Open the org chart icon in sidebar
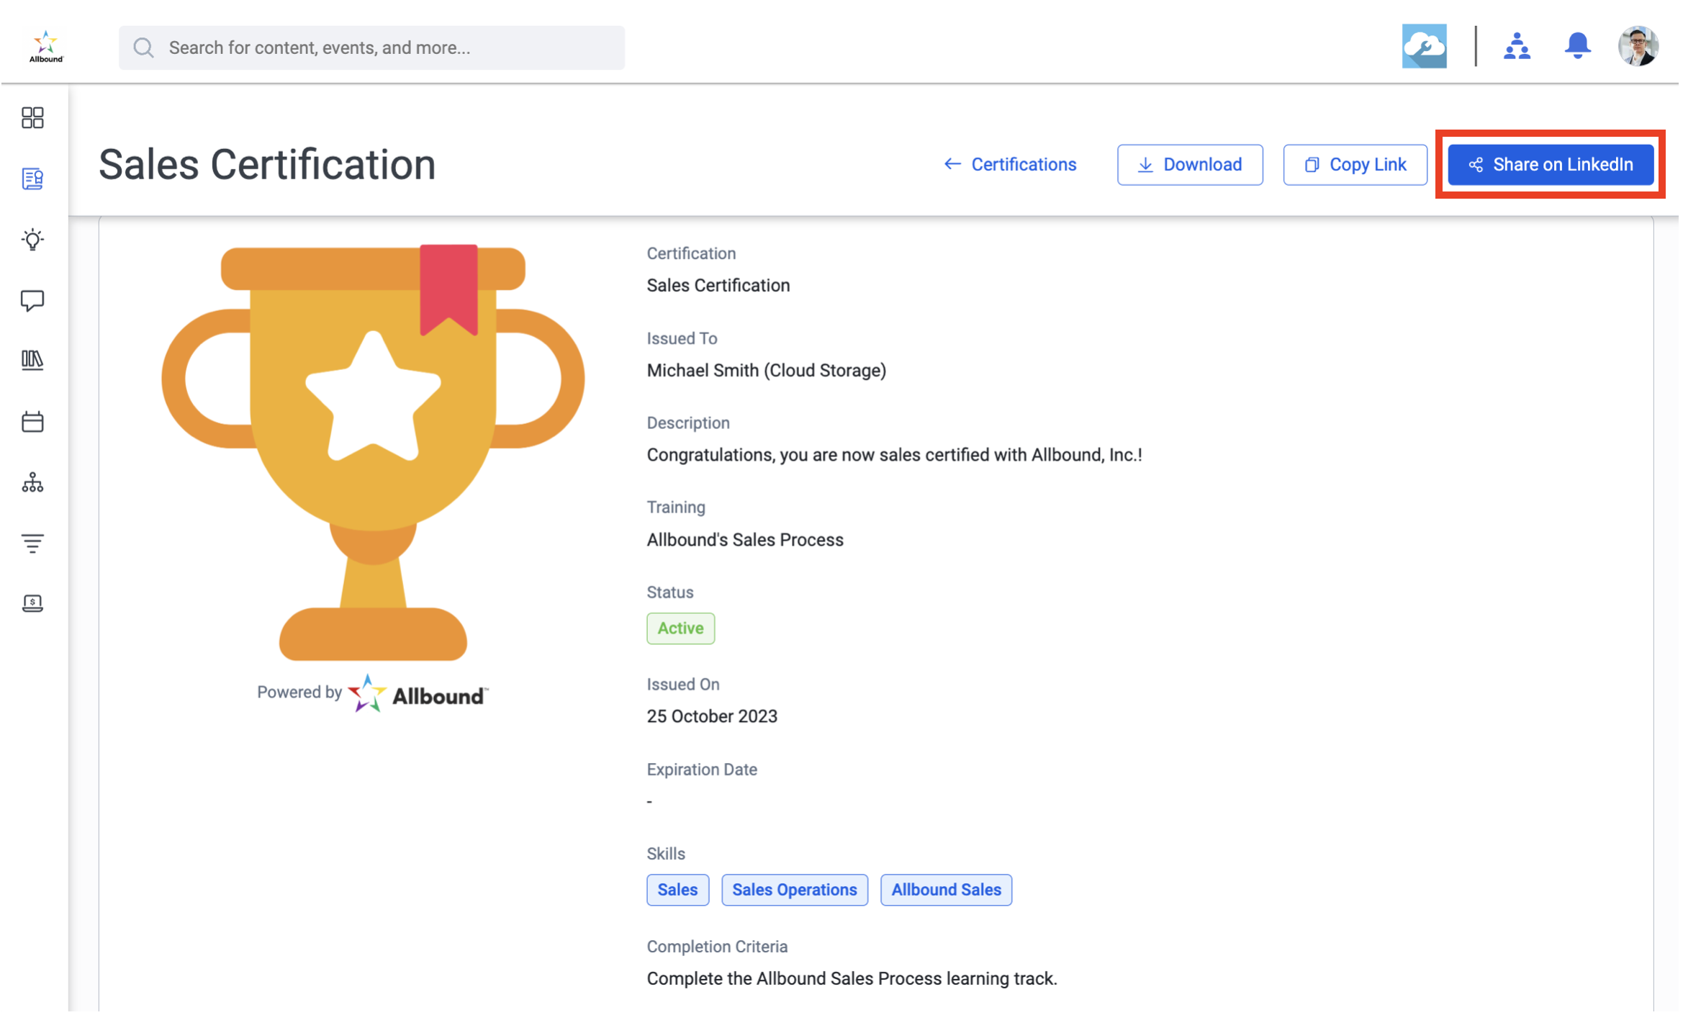The height and width of the screenshot is (1015, 1683). tap(32, 483)
